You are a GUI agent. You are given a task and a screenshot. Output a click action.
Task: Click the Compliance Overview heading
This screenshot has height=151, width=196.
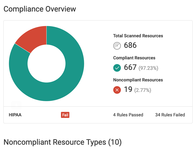(x=40, y=9)
